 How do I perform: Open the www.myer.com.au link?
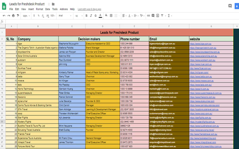tap(201, 64)
